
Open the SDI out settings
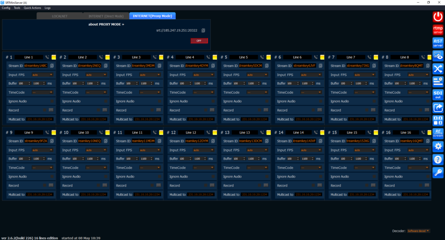coord(438,95)
